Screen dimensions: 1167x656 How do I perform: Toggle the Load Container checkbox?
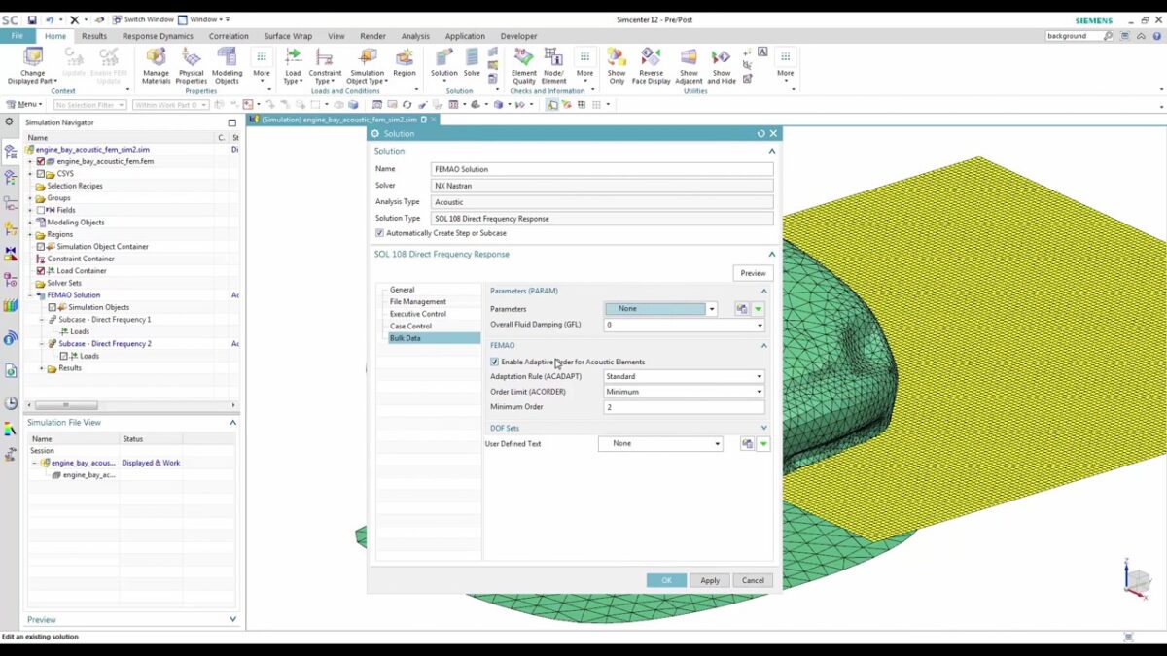tap(40, 271)
